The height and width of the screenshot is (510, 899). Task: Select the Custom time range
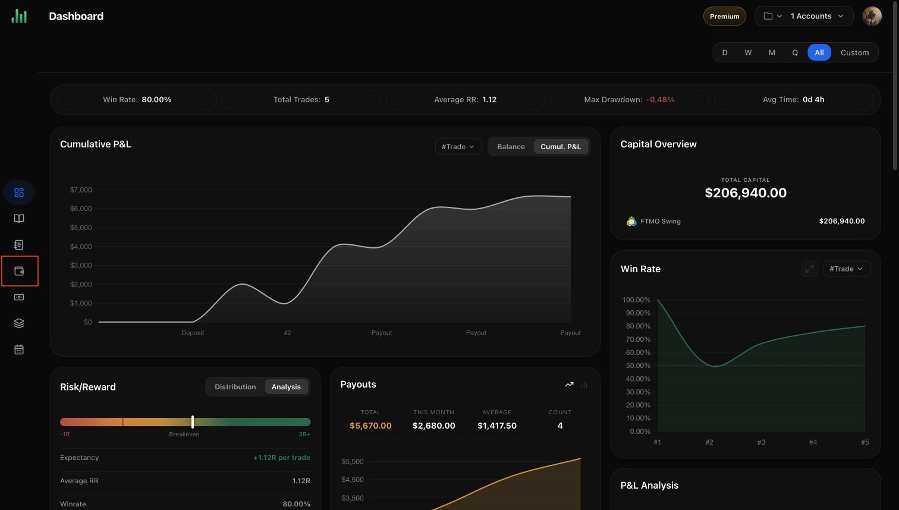click(x=855, y=52)
